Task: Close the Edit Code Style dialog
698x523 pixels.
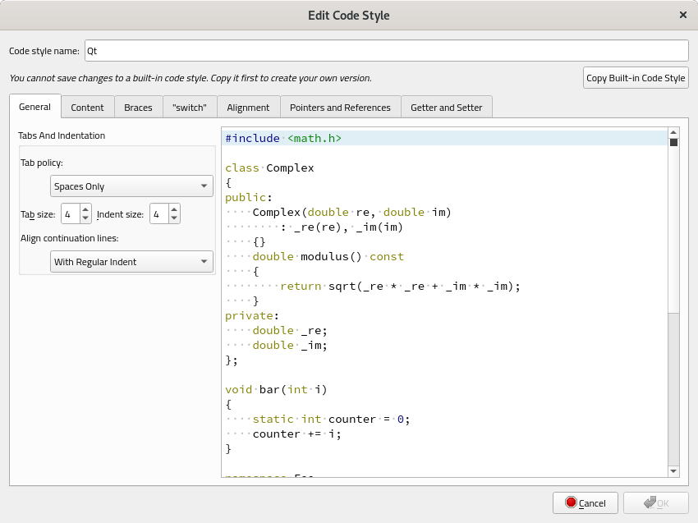Action: (683, 15)
